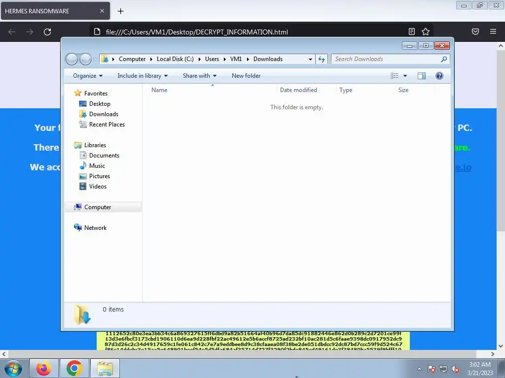This screenshot has height=378, width=505.
Task: Select Local Disk (C:) in breadcrumb
Action: 175,59
